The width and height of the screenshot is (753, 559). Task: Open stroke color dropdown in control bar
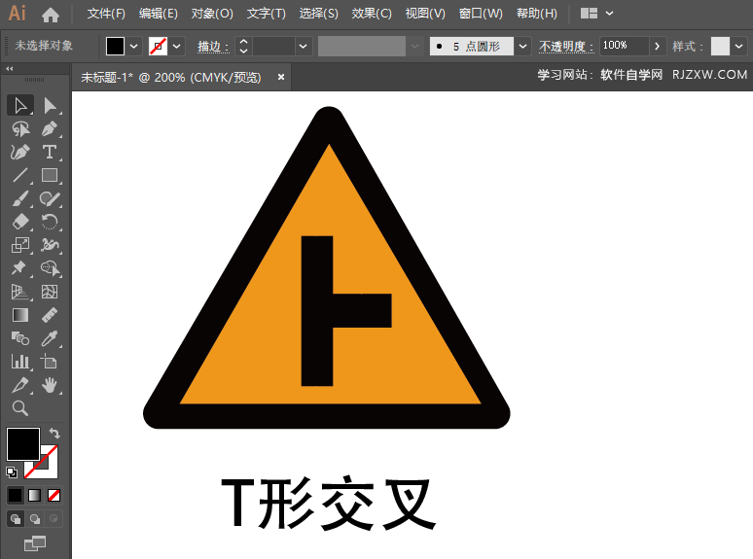(177, 47)
